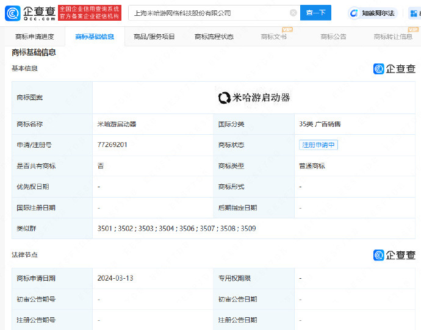Click the red 全国企业信用查询系统 badge
The width and height of the screenshot is (421, 330).
(90, 13)
